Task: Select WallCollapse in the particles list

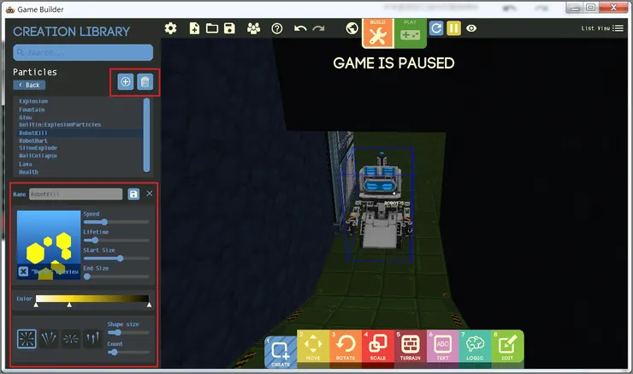Action: coord(38,156)
